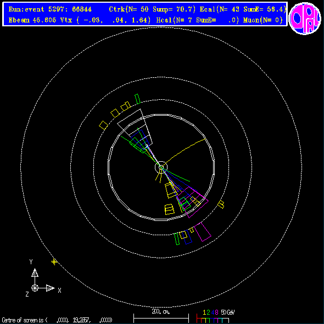
Task: Click the Muon(N= 0) readout
Action: (263, 20)
